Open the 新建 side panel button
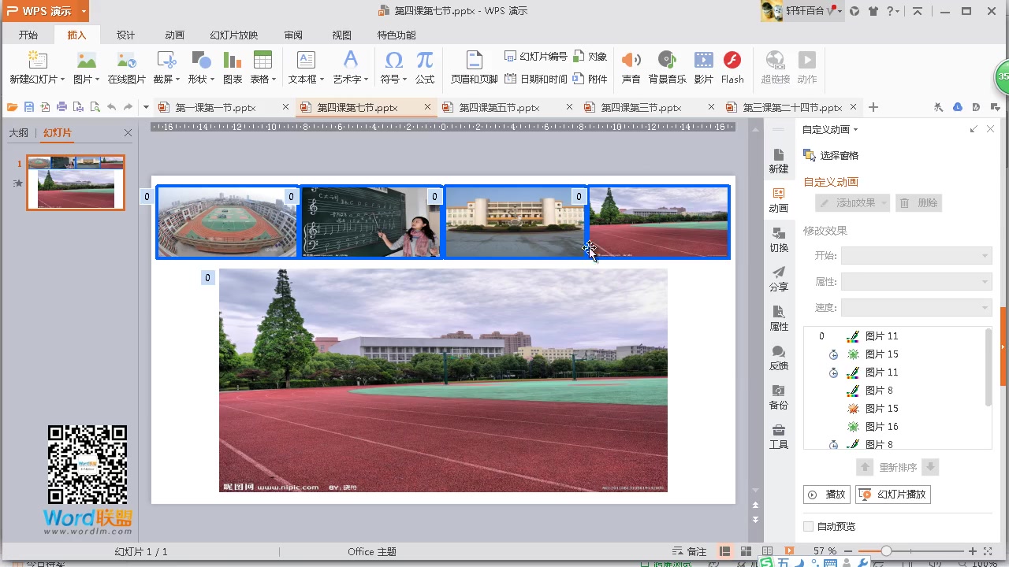The image size is (1009, 567). 779,161
